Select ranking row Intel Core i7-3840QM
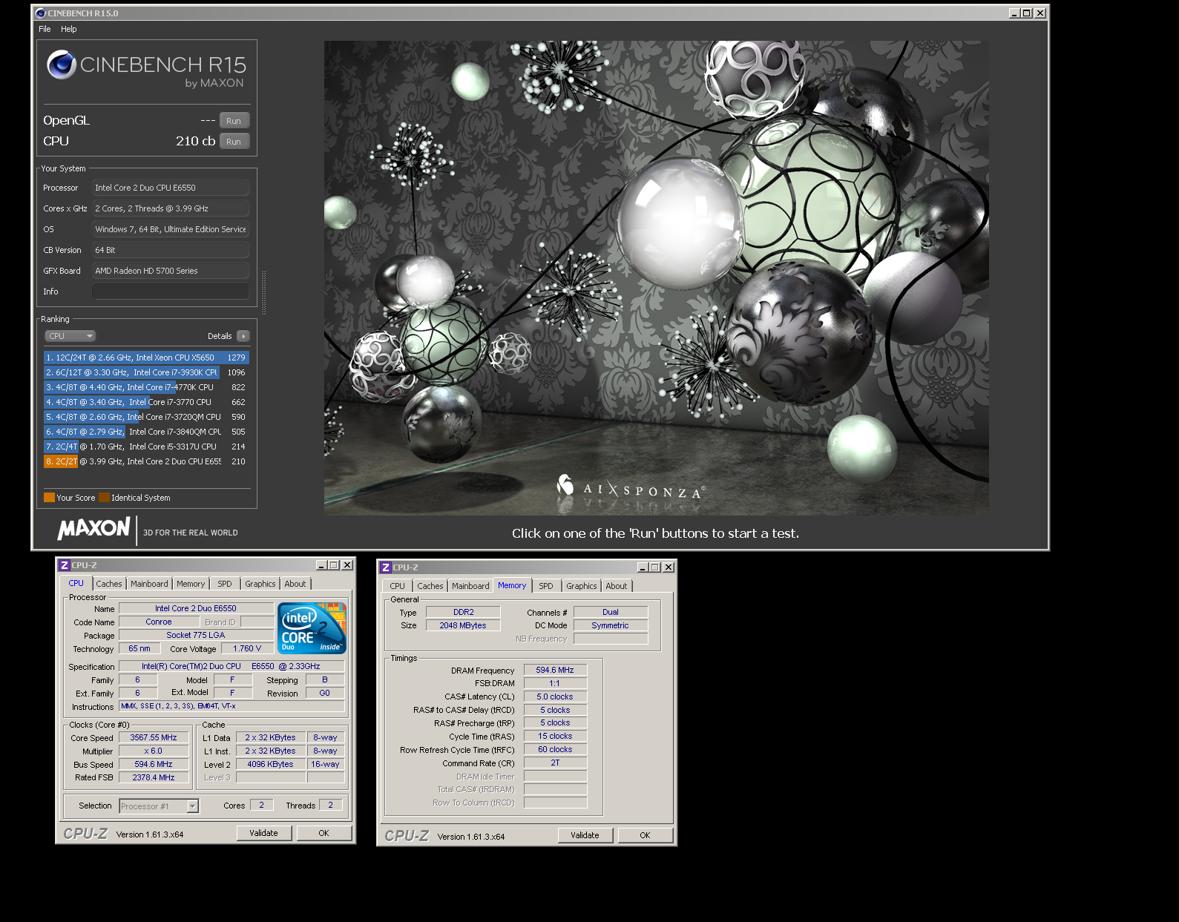This screenshot has height=922, width=1179. tap(146, 432)
